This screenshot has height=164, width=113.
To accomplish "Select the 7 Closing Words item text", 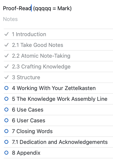I will click(x=32, y=131).
